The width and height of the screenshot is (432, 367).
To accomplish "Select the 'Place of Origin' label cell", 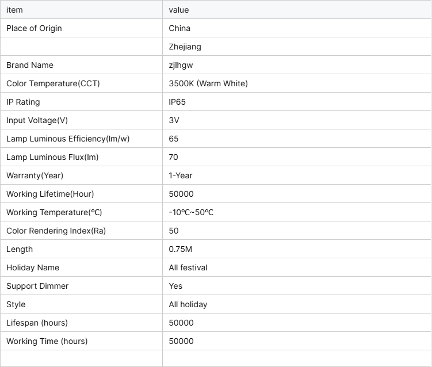I will 34,28.
